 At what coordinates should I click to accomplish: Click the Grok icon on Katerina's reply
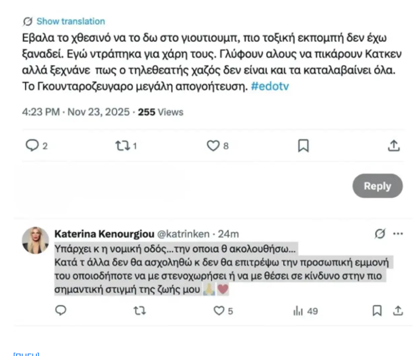click(380, 233)
